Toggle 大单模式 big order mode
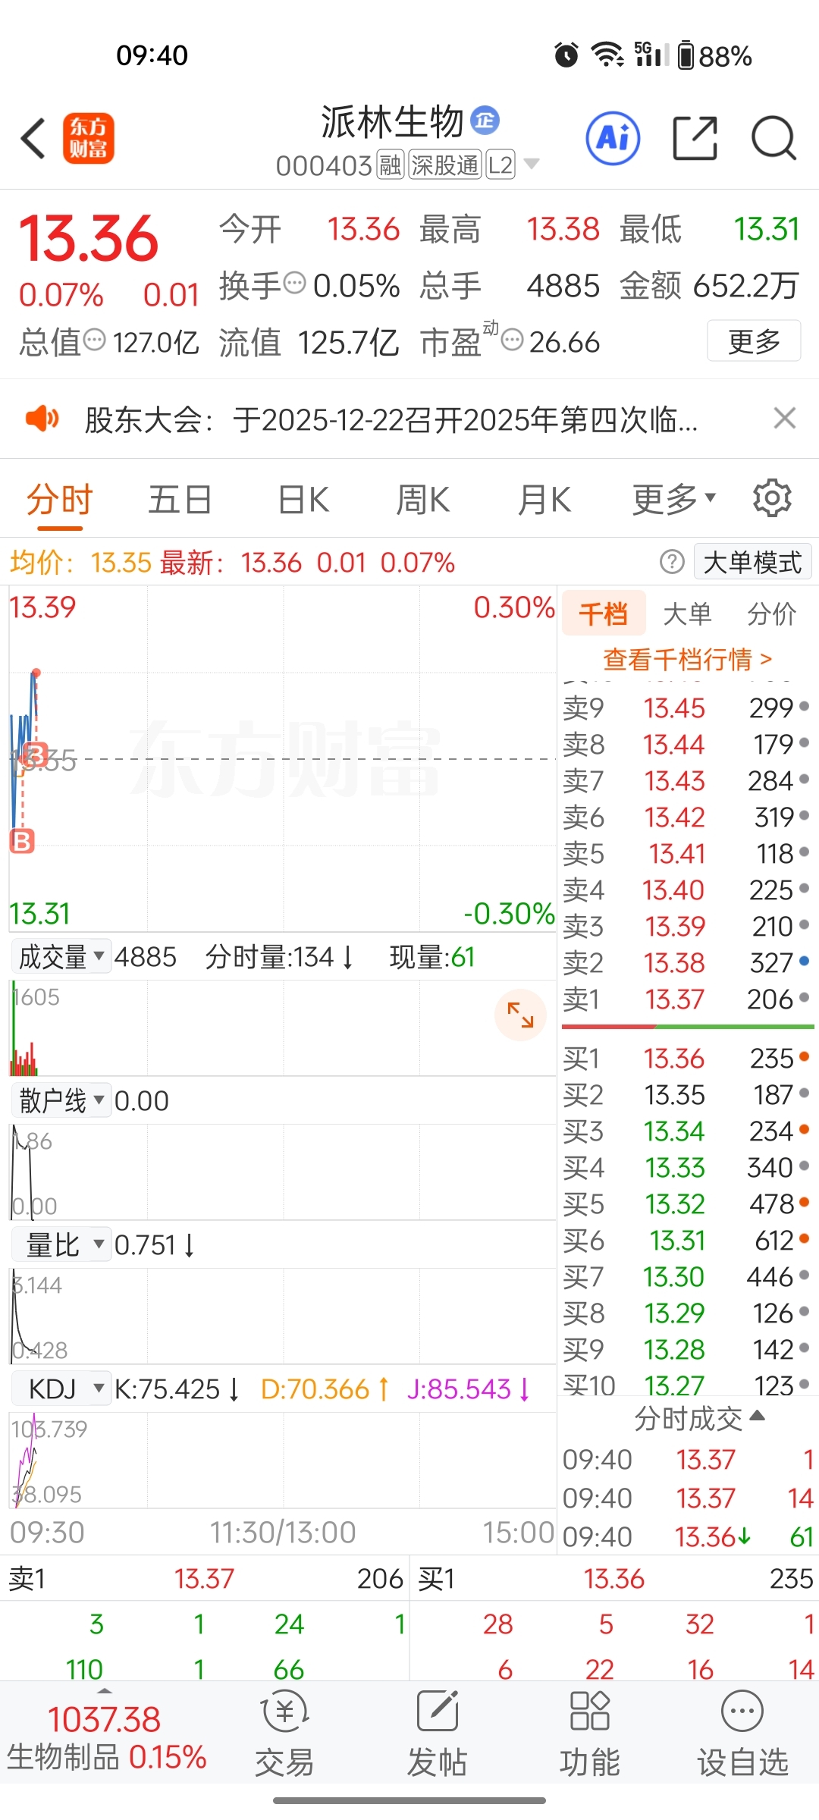This screenshot has width=819, height=1820. [752, 563]
